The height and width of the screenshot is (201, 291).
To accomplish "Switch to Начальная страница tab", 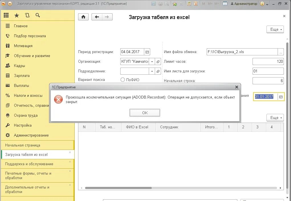I will 38,145.
